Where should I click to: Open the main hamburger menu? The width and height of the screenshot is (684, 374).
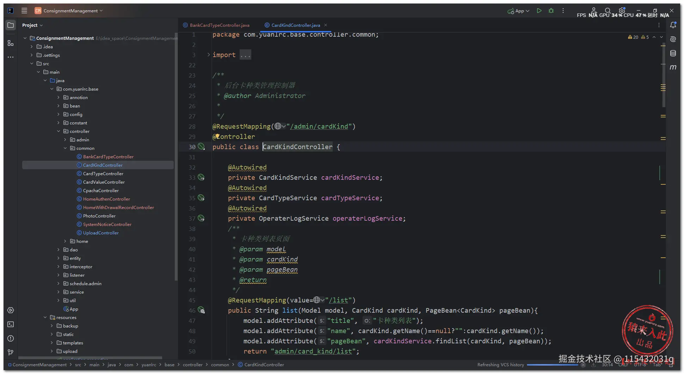coord(24,11)
